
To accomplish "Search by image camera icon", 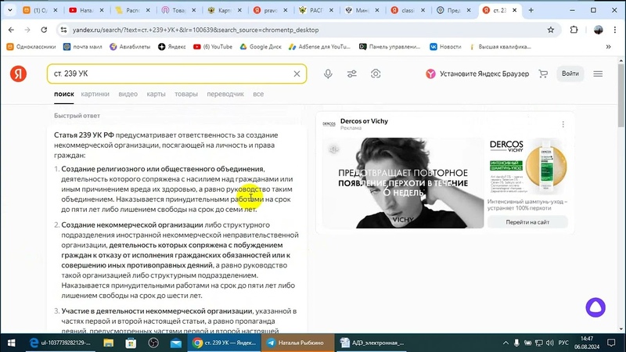I will coord(376,74).
